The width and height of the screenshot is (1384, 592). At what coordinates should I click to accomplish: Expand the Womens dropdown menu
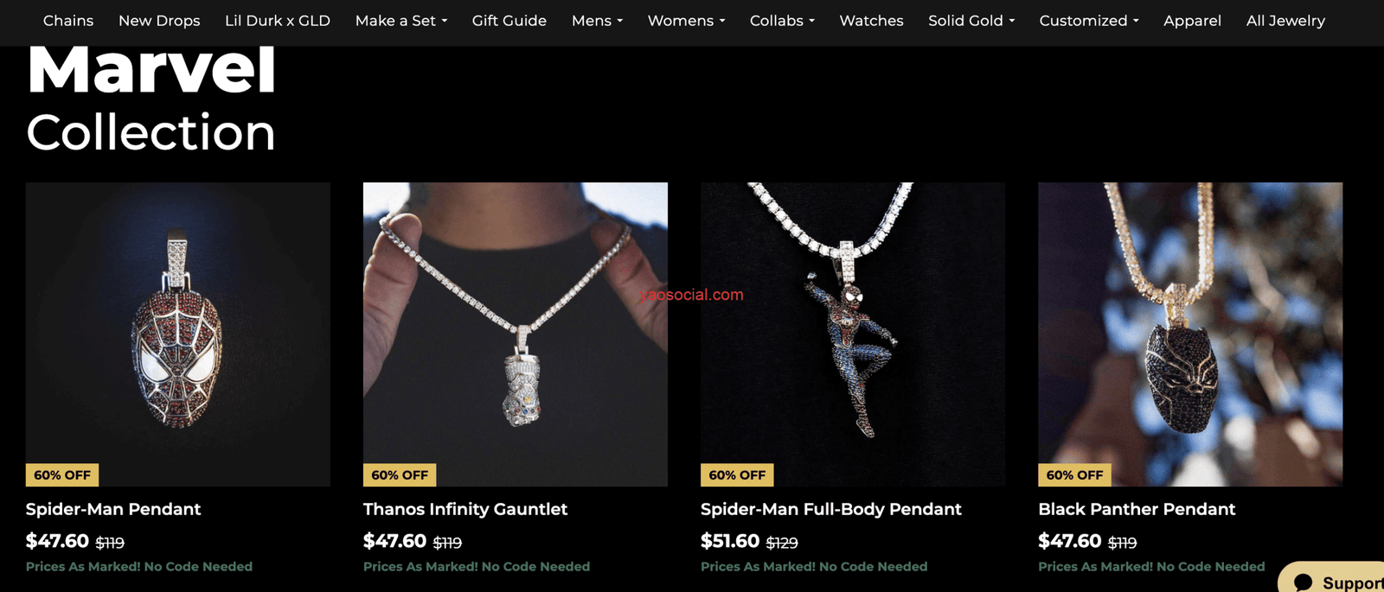coord(686,21)
